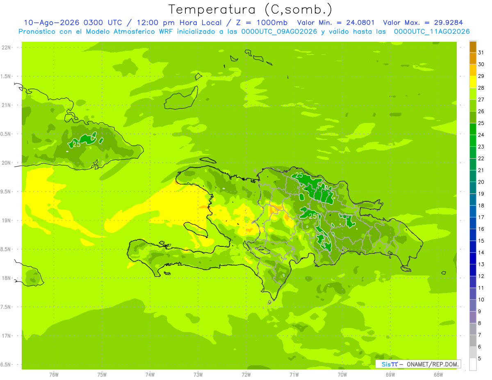Screen dimensions: 492x380
Task: Select "Valor Max. = 29.9284"
Action: pyautogui.click(x=422, y=23)
